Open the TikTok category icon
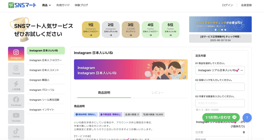Image resolution: width=264 pixels, height=140 pixels. (x=16, y=133)
